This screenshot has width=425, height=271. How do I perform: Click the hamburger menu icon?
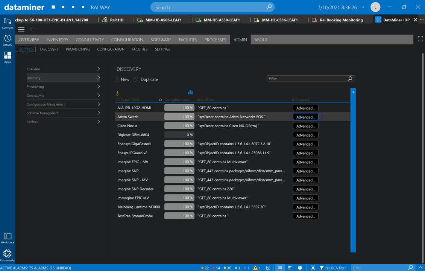21,29
